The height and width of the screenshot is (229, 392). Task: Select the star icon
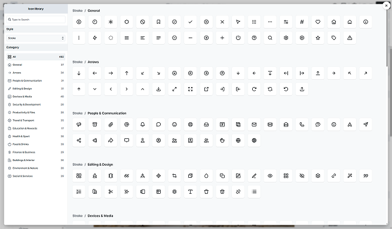click(318, 38)
